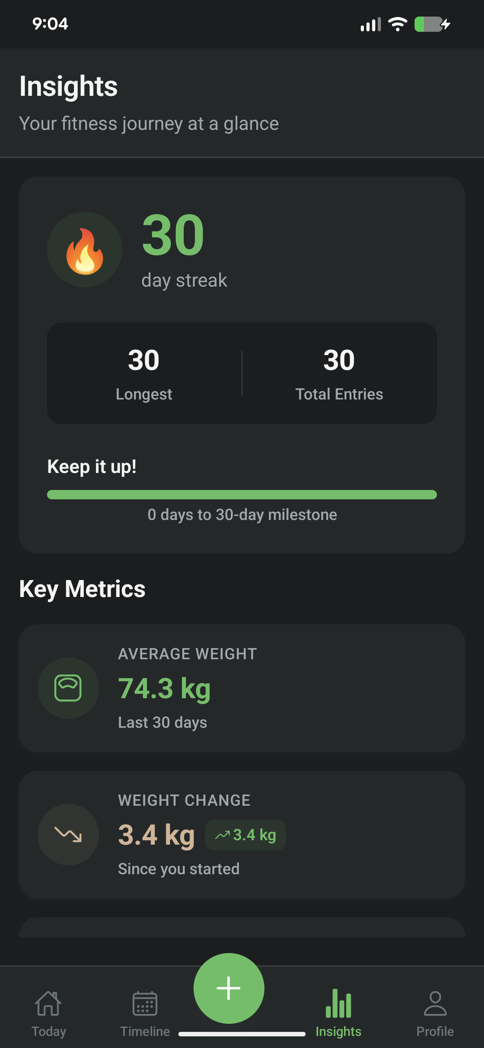
Task: Tap the flame streak icon
Action: click(85, 250)
